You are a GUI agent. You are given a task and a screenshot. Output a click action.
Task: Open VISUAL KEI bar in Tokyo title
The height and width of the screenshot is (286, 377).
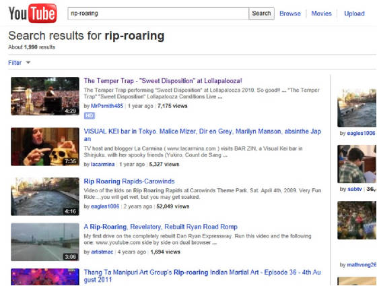(x=203, y=135)
